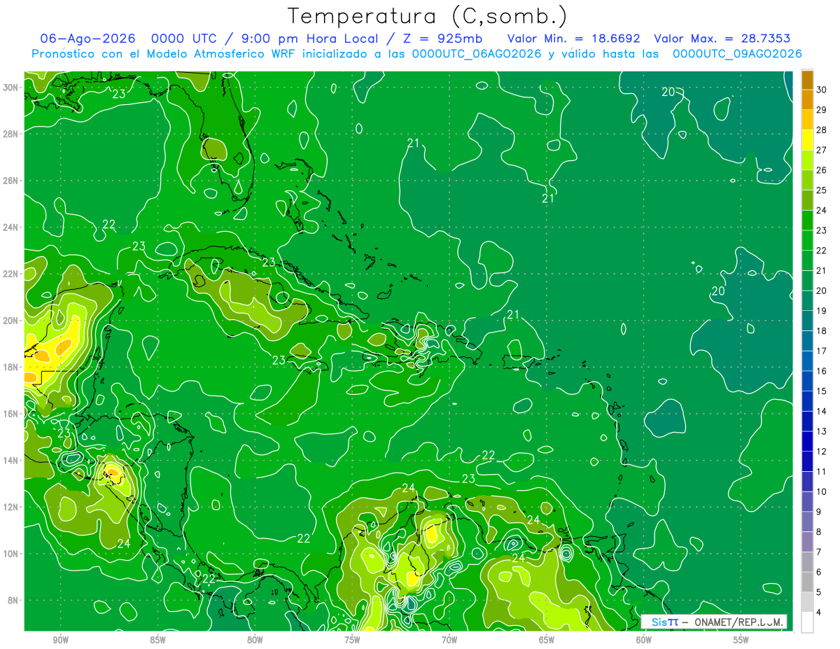Click the '80W' longitude axis label

255,640
